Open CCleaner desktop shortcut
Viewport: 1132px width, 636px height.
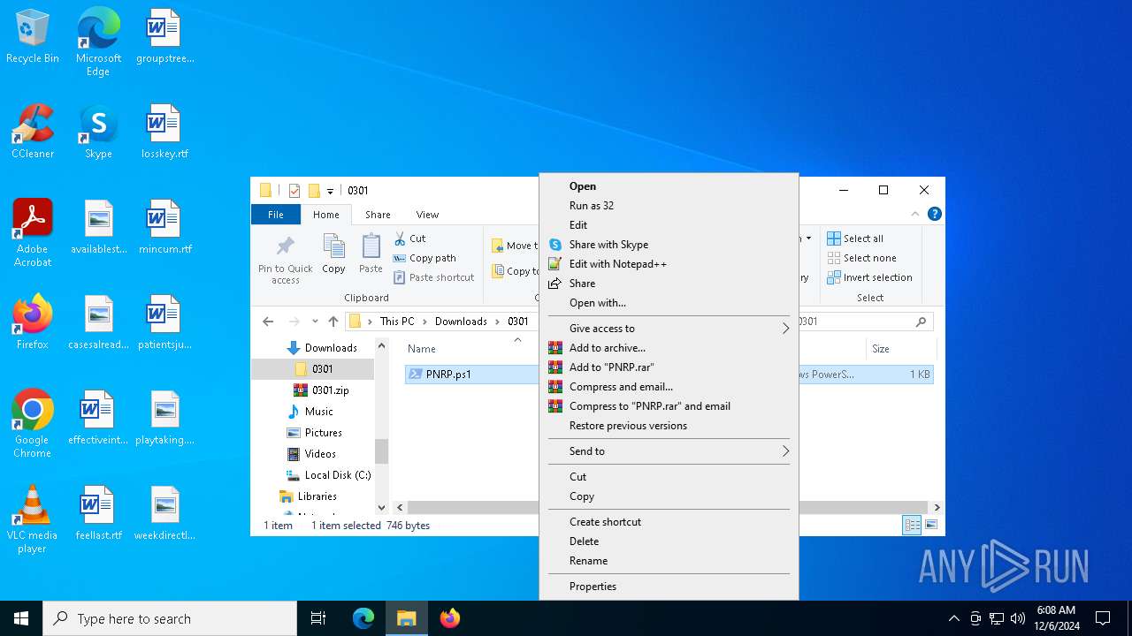(x=33, y=132)
